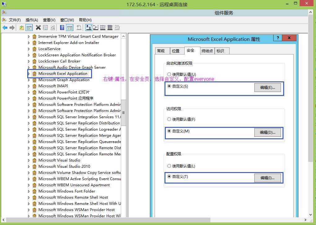Click the Microsoft IMAPI package icon
The height and width of the screenshot is (225, 316).
tap(34, 86)
